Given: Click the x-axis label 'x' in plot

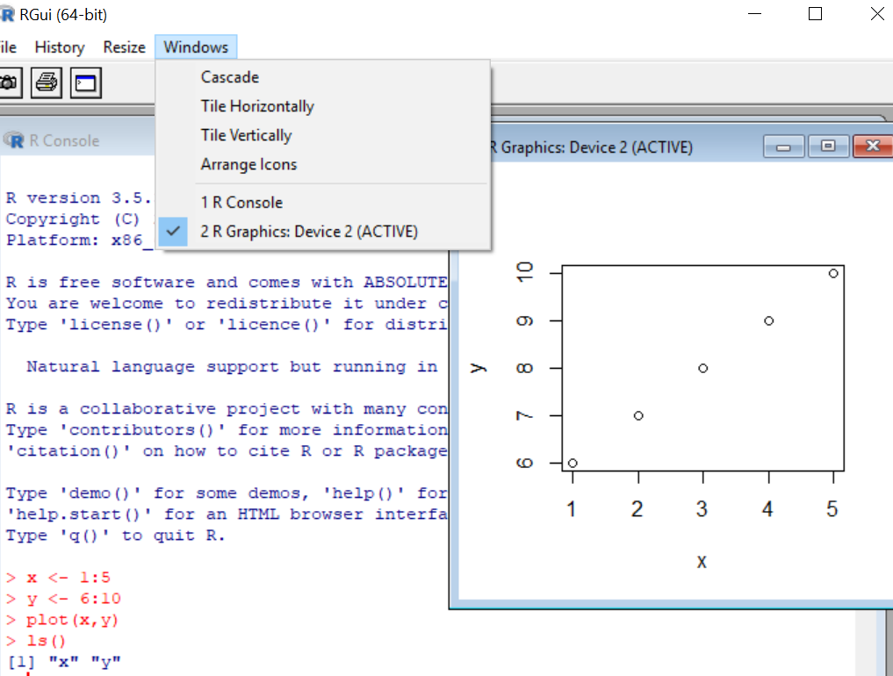Looking at the screenshot, I should tap(702, 562).
